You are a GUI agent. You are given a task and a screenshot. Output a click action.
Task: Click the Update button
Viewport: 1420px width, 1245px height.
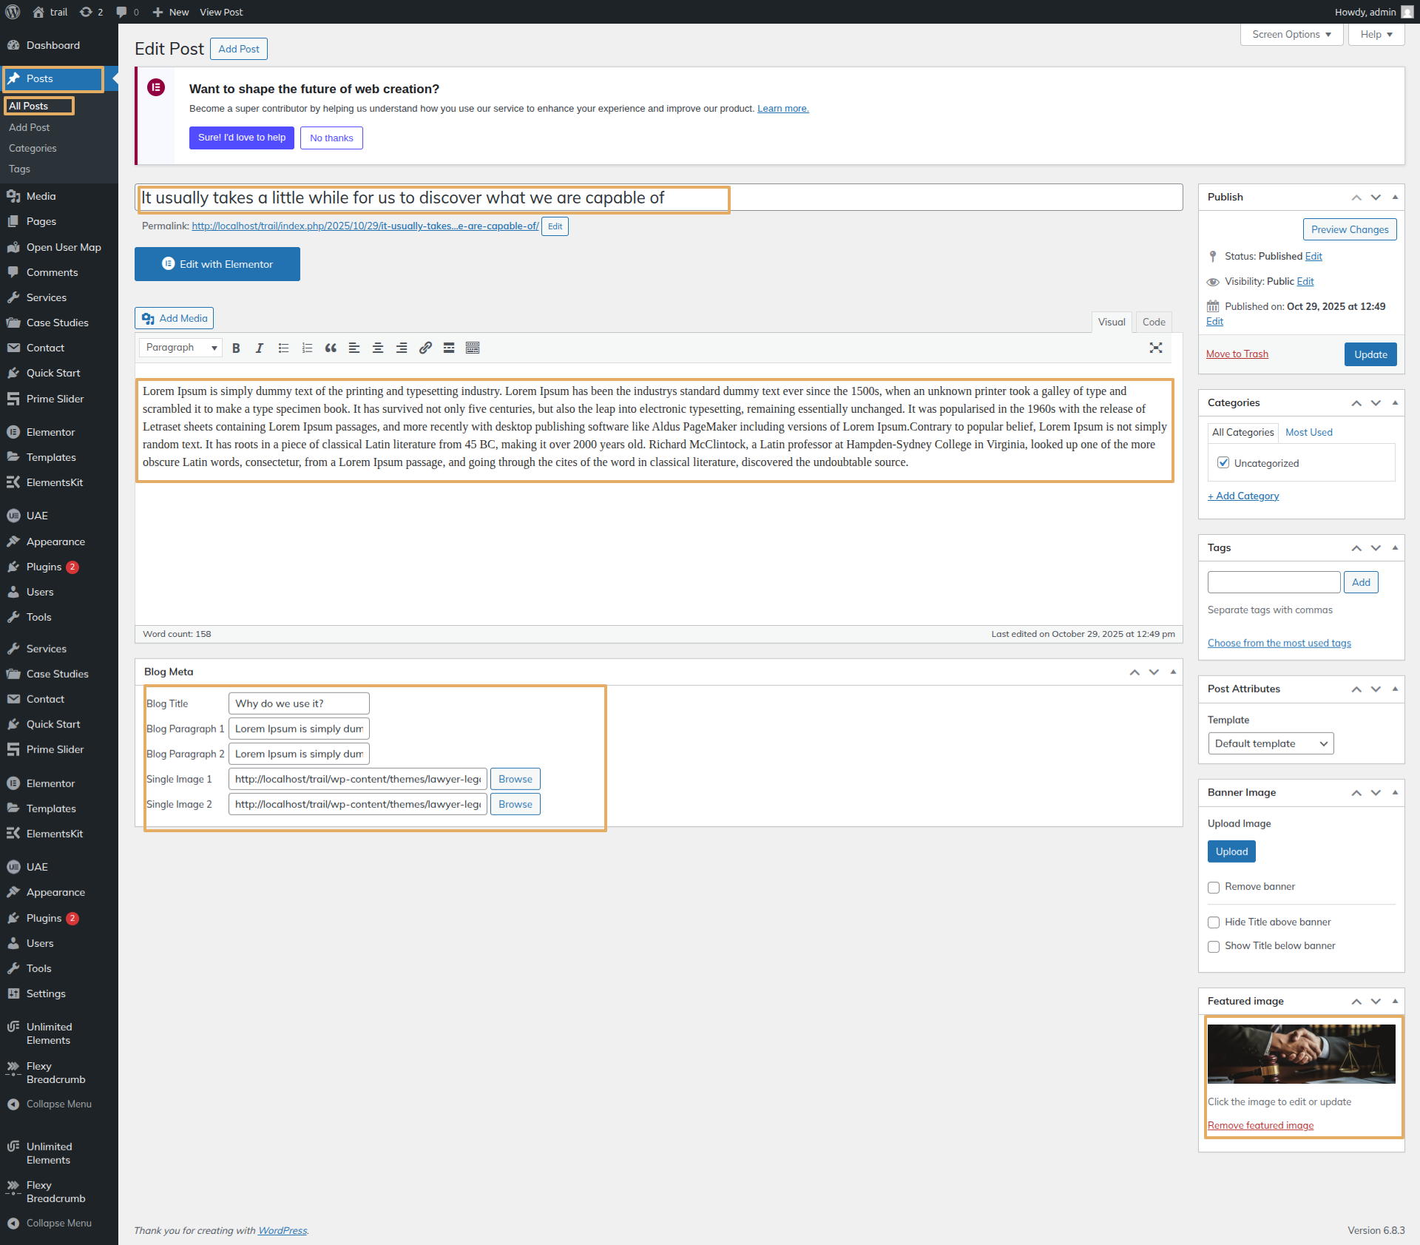[1370, 354]
